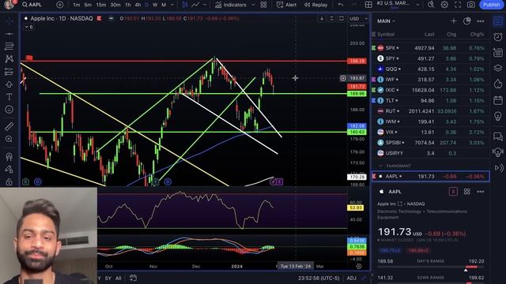Viewport: 506px width, 284px height.
Task: Activate the zoom in tool
Action: tap(9, 139)
